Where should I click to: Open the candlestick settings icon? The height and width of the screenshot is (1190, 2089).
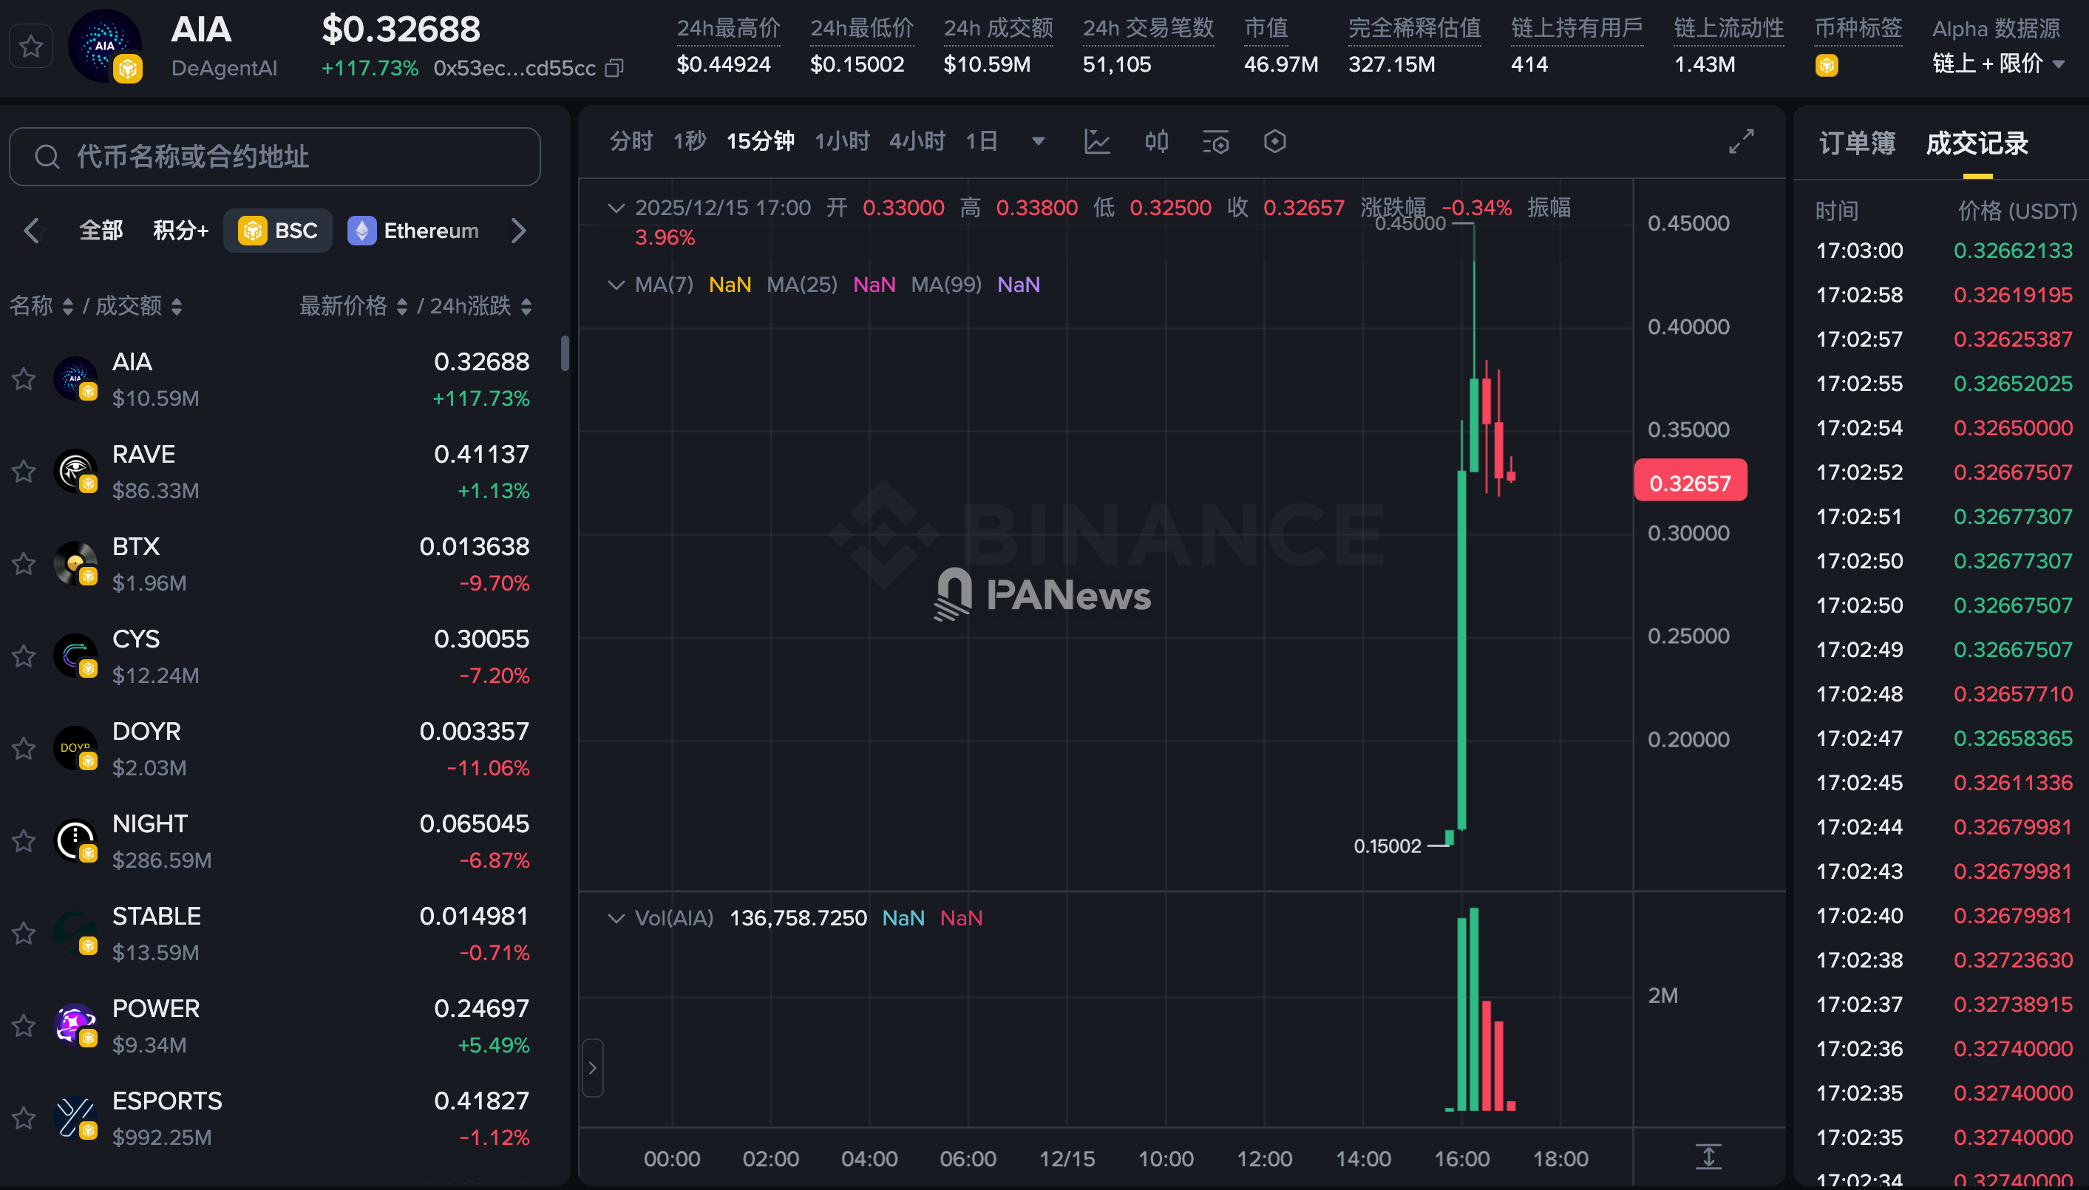1155,140
